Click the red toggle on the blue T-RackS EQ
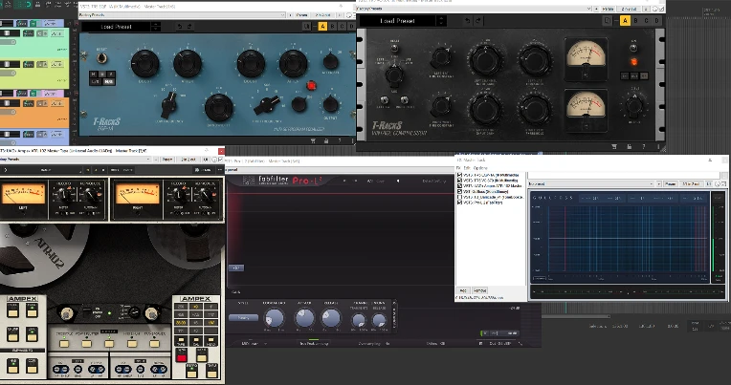Image resolution: width=731 pixels, height=385 pixels. pos(311,84)
